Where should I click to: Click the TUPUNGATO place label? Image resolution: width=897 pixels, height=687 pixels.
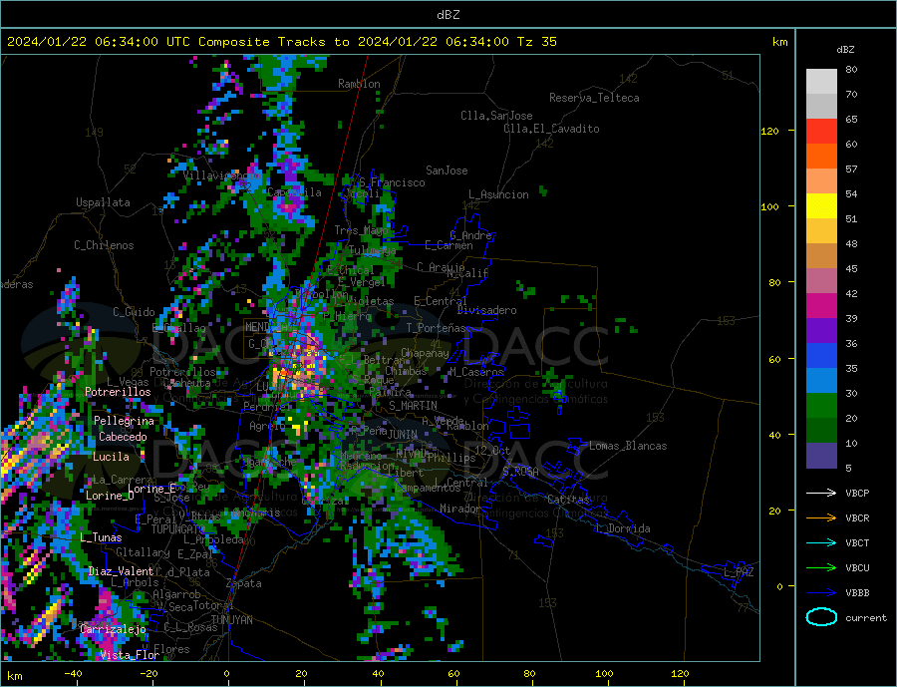click(x=178, y=529)
